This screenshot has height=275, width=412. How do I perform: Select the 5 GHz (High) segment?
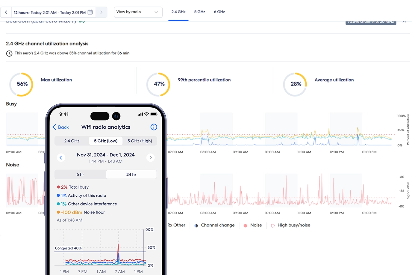[x=140, y=141]
